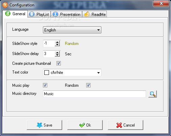The image size is (171, 136).
Task: Switch to the General tab
Action: coord(15,14)
